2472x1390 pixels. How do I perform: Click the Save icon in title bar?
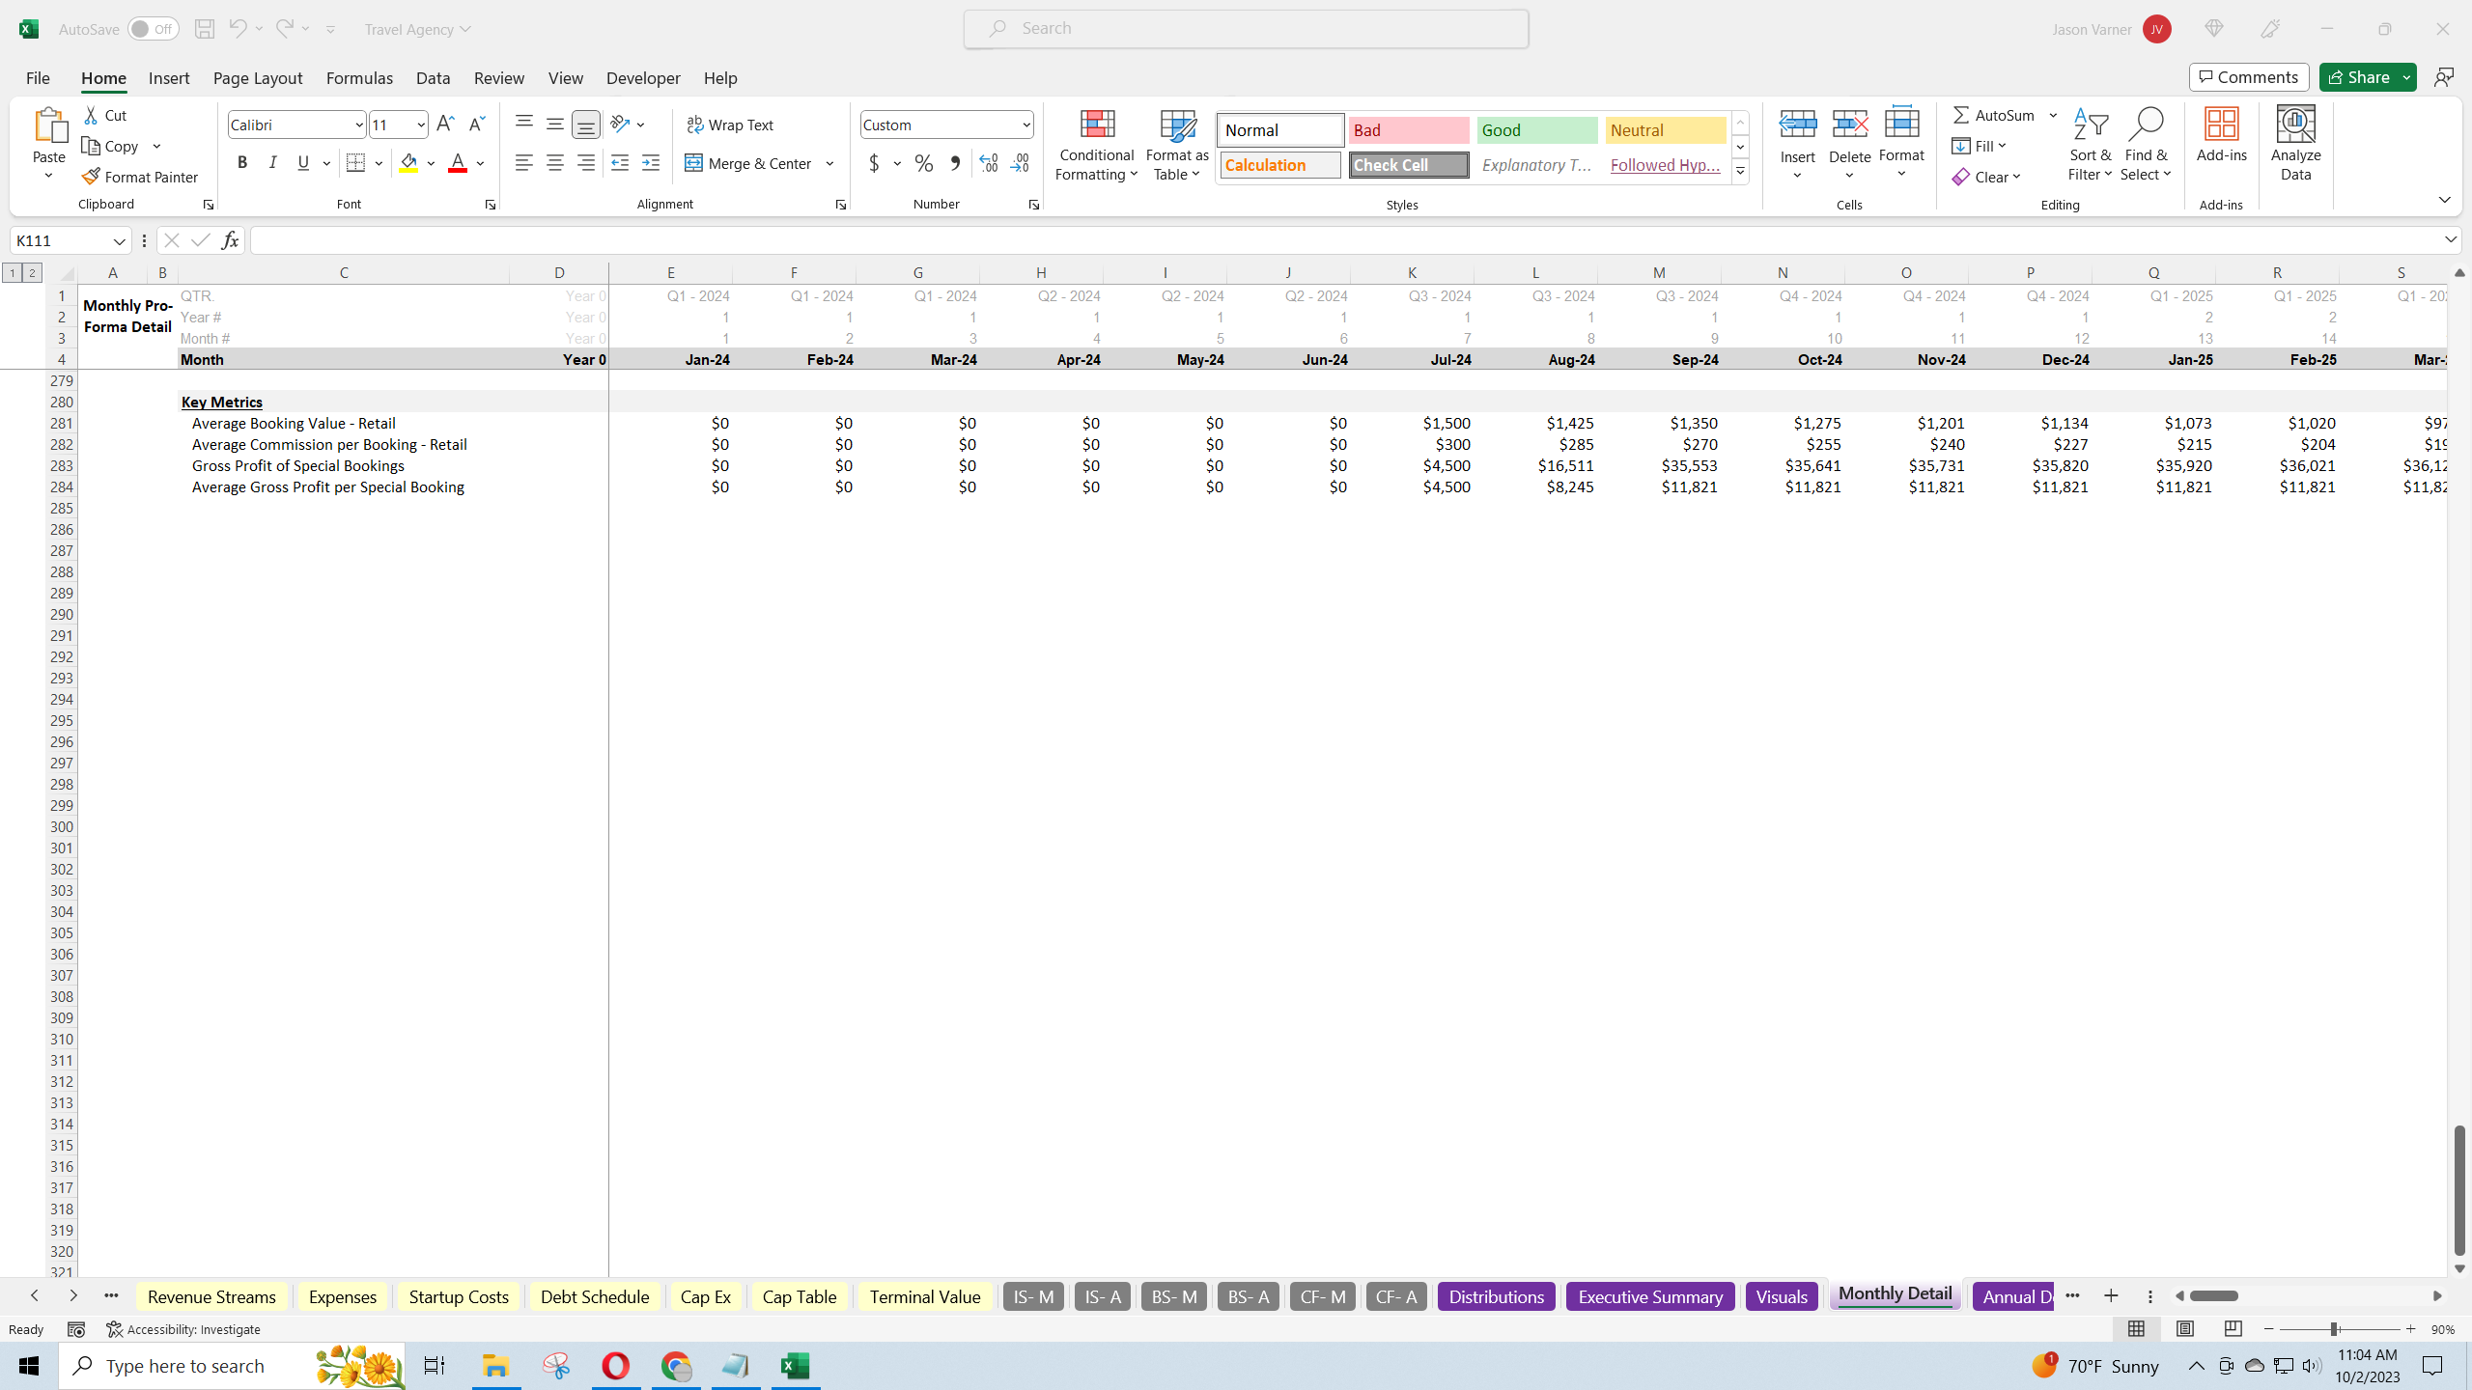click(x=204, y=29)
